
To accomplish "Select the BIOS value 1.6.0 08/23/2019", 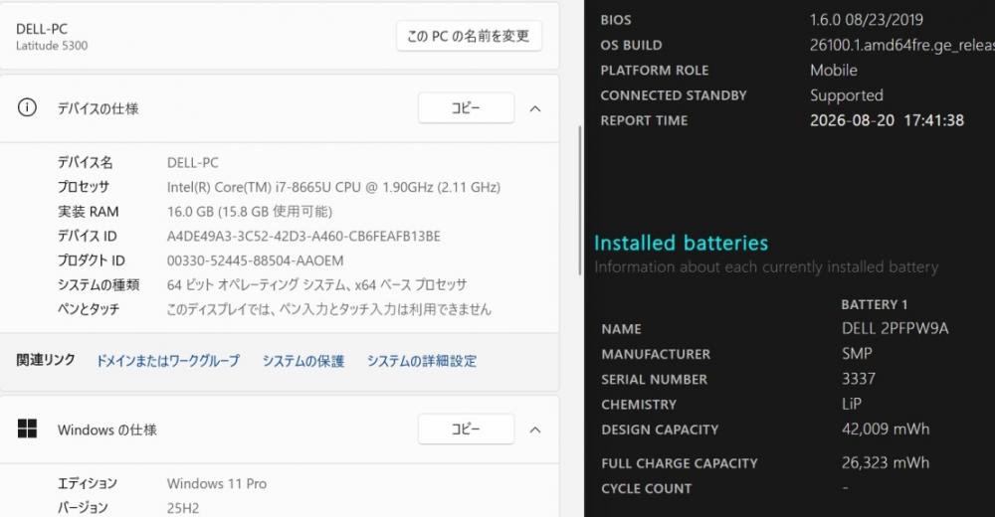I will pyautogui.click(x=867, y=20).
